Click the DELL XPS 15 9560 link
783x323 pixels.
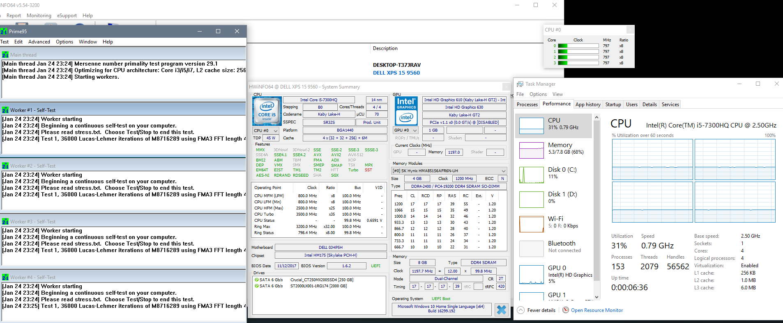(x=396, y=73)
